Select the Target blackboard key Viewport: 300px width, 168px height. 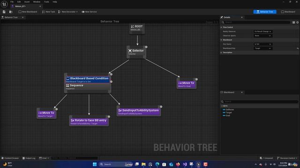point(229,112)
